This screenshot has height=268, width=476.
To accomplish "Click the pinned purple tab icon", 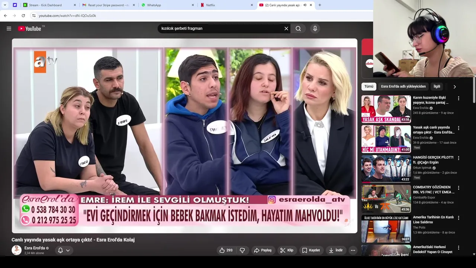I will (x=15, y=5).
